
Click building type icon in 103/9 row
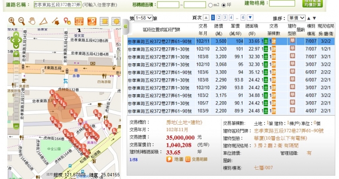click(x=292, y=111)
